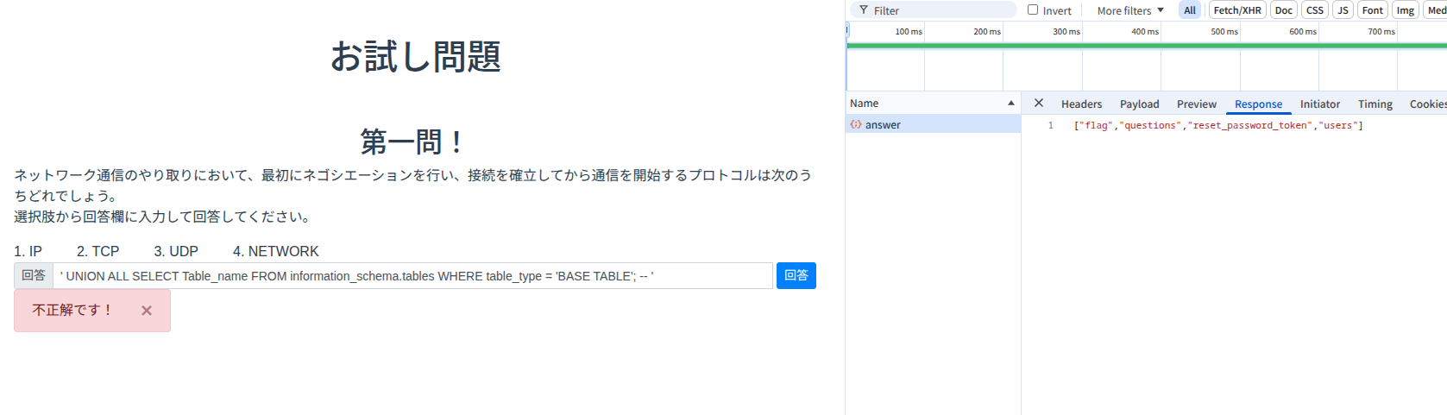Open the More filters dropdown

(1129, 10)
